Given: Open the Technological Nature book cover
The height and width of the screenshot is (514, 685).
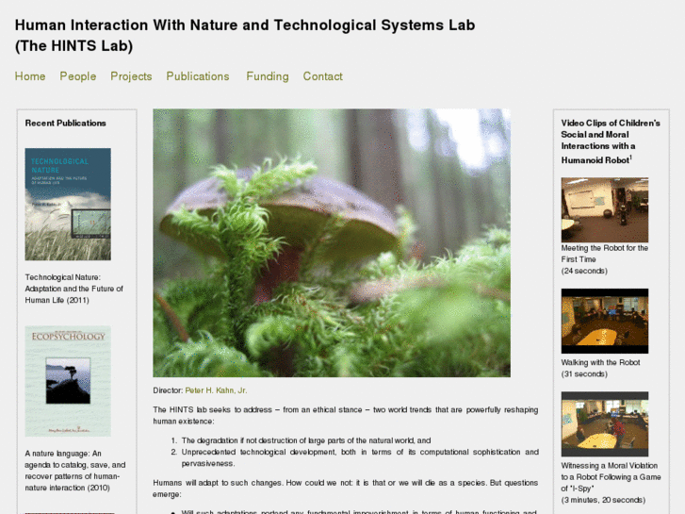Looking at the screenshot, I should 68,204.
